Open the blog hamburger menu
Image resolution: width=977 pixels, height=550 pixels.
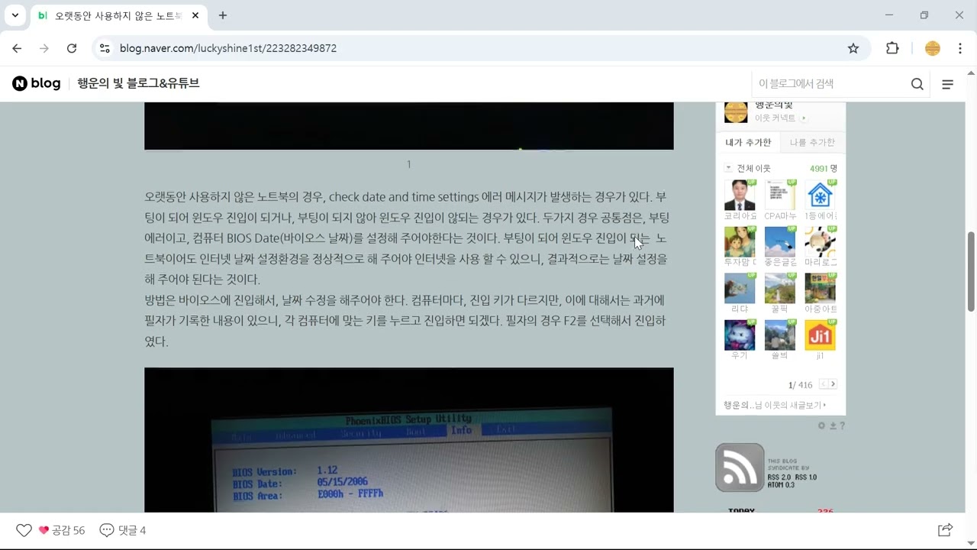pyautogui.click(x=948, y=84)
